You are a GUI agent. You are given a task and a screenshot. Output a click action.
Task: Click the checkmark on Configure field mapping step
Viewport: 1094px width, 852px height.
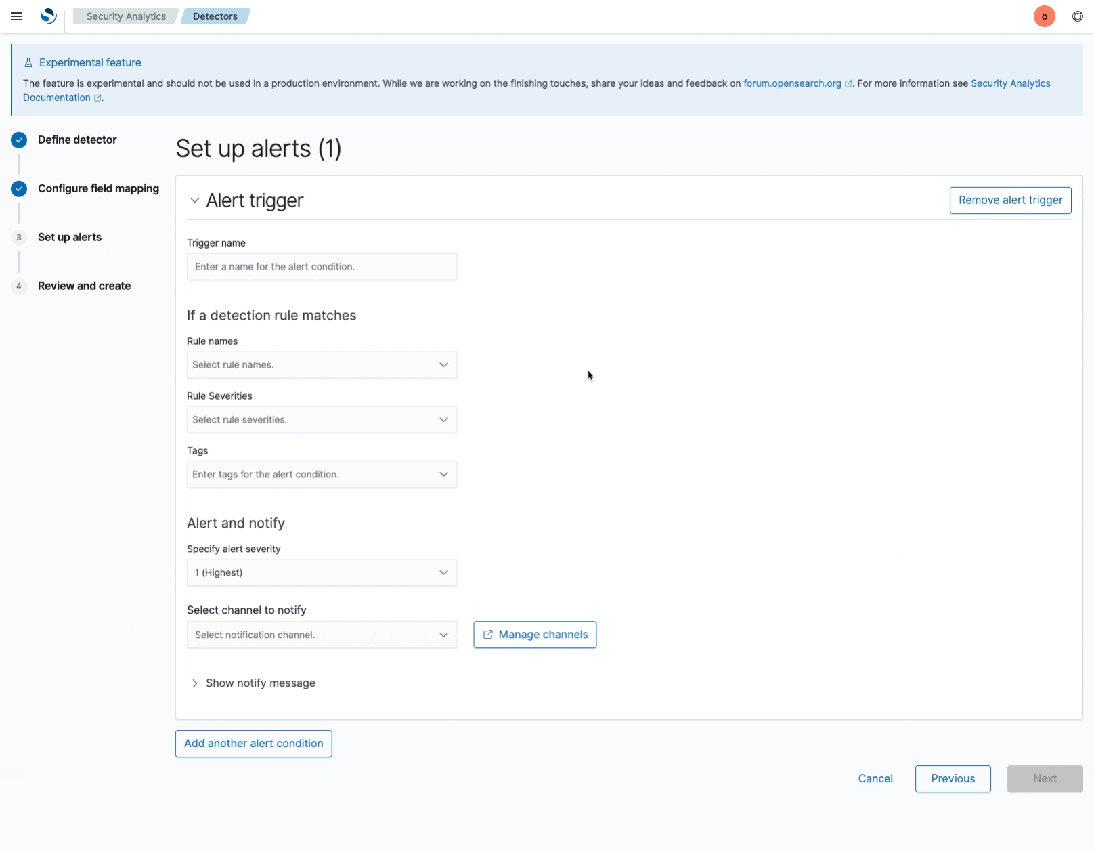[x=18, y=189]
